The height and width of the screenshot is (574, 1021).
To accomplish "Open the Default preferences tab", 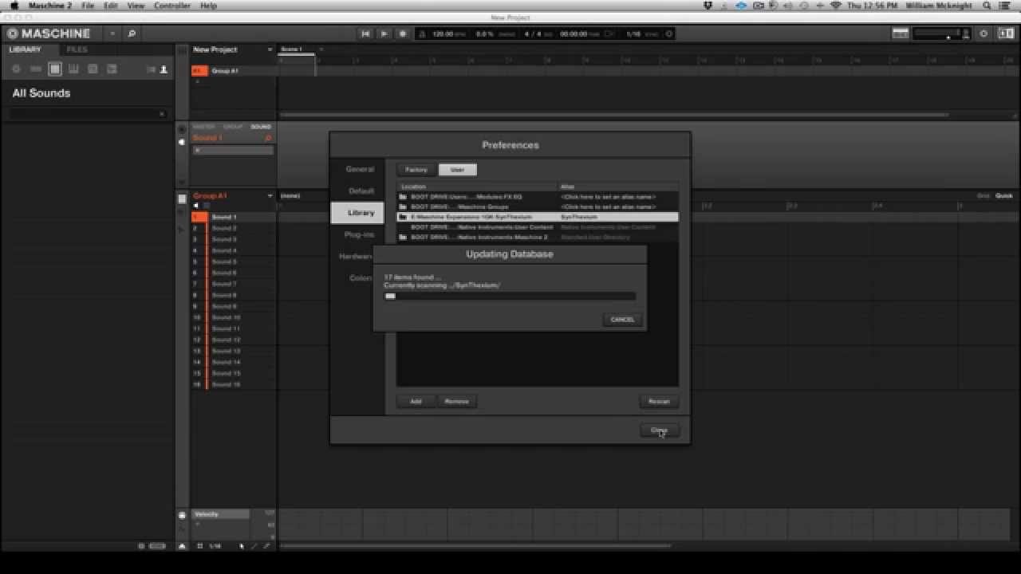I will (361, 191).
